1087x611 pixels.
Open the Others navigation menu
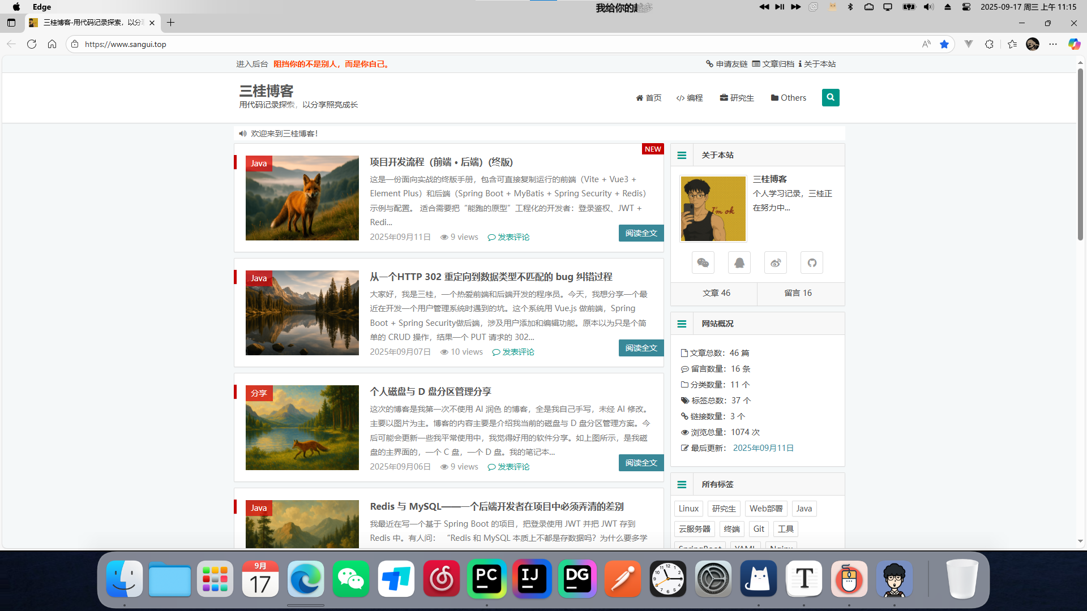pos(788,98)
